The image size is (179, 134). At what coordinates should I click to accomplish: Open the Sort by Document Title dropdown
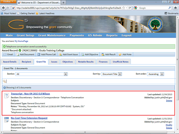point(120,74)
